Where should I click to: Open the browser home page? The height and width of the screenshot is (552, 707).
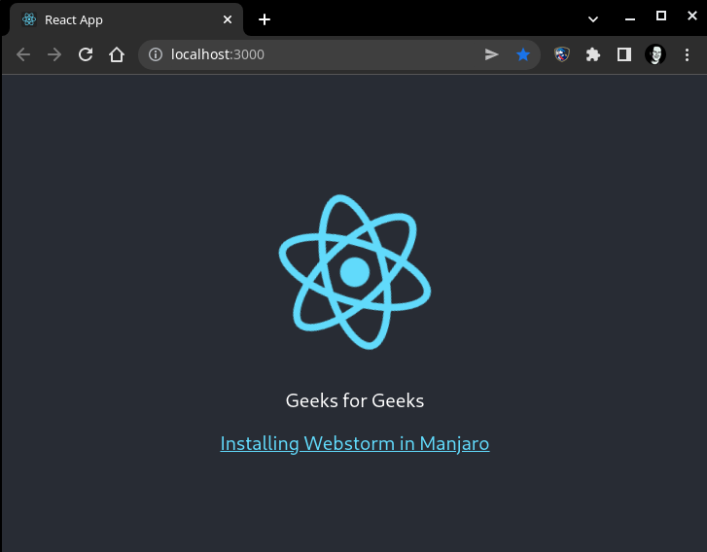[117, 55]
